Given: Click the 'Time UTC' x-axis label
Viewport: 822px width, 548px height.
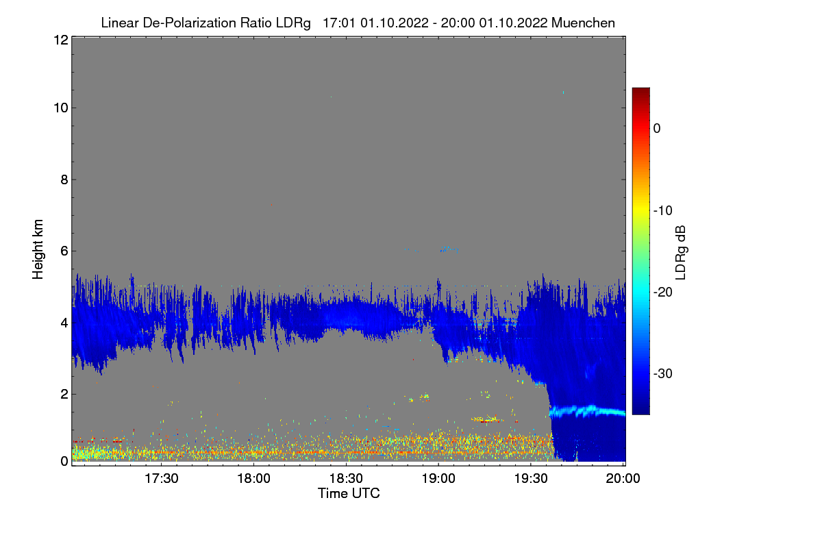Looking at the screenshot, I should 349,493.
